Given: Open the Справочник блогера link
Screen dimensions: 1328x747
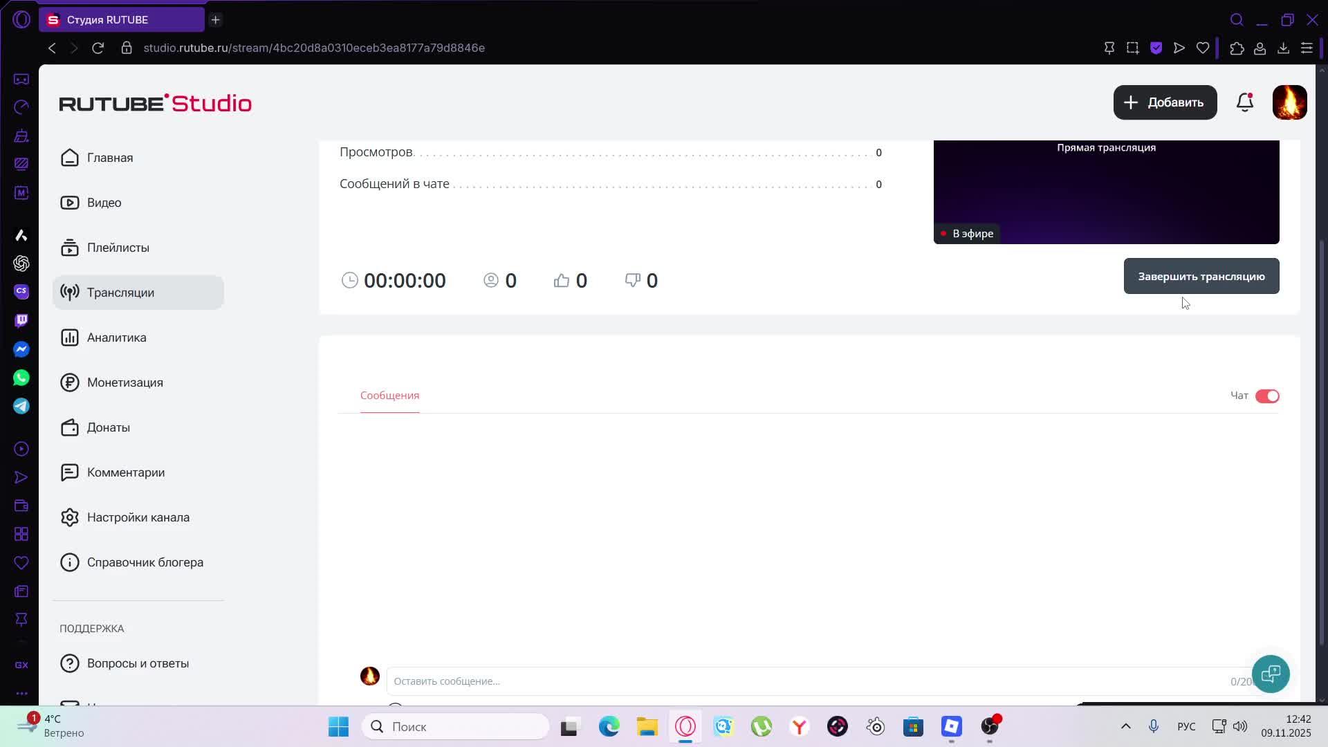Looking at the screenshot, I should [145, 562].
